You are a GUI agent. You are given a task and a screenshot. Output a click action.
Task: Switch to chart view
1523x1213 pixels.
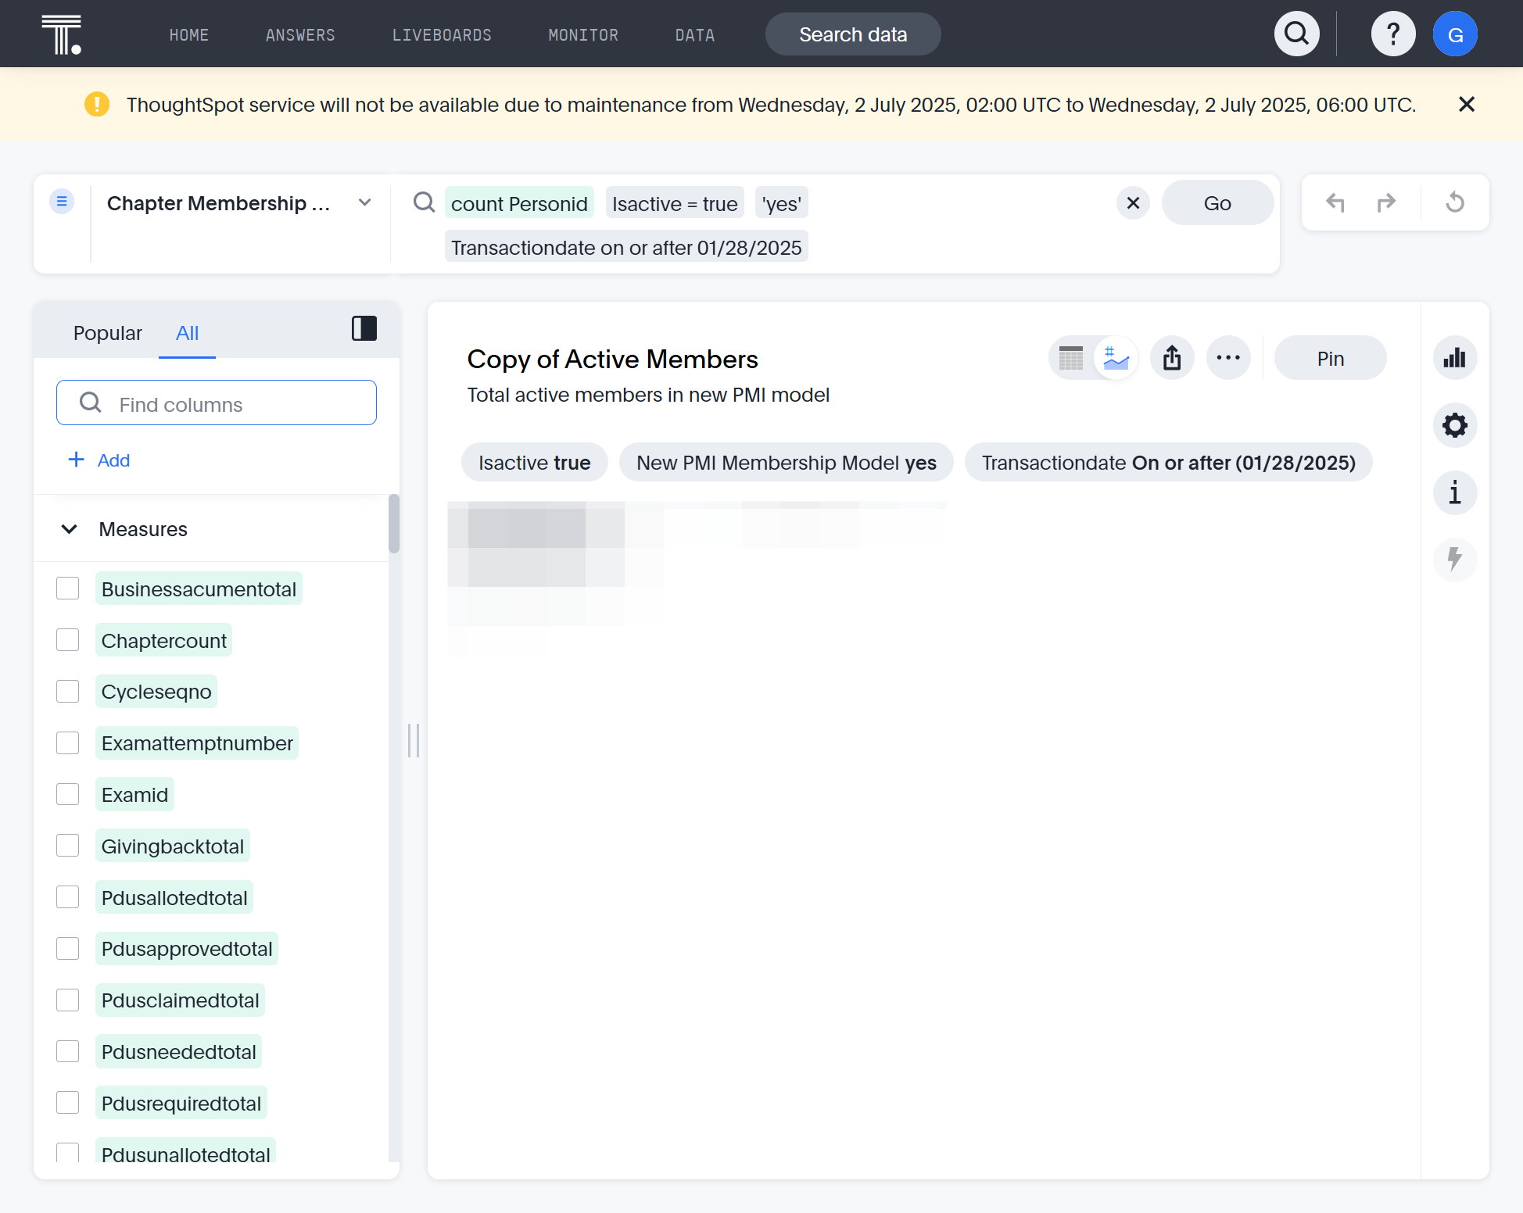click(x=1116, y=358)
